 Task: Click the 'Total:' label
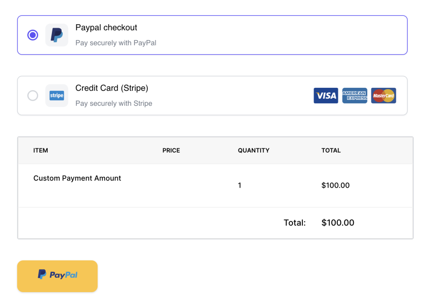click(x=295, y=223)
